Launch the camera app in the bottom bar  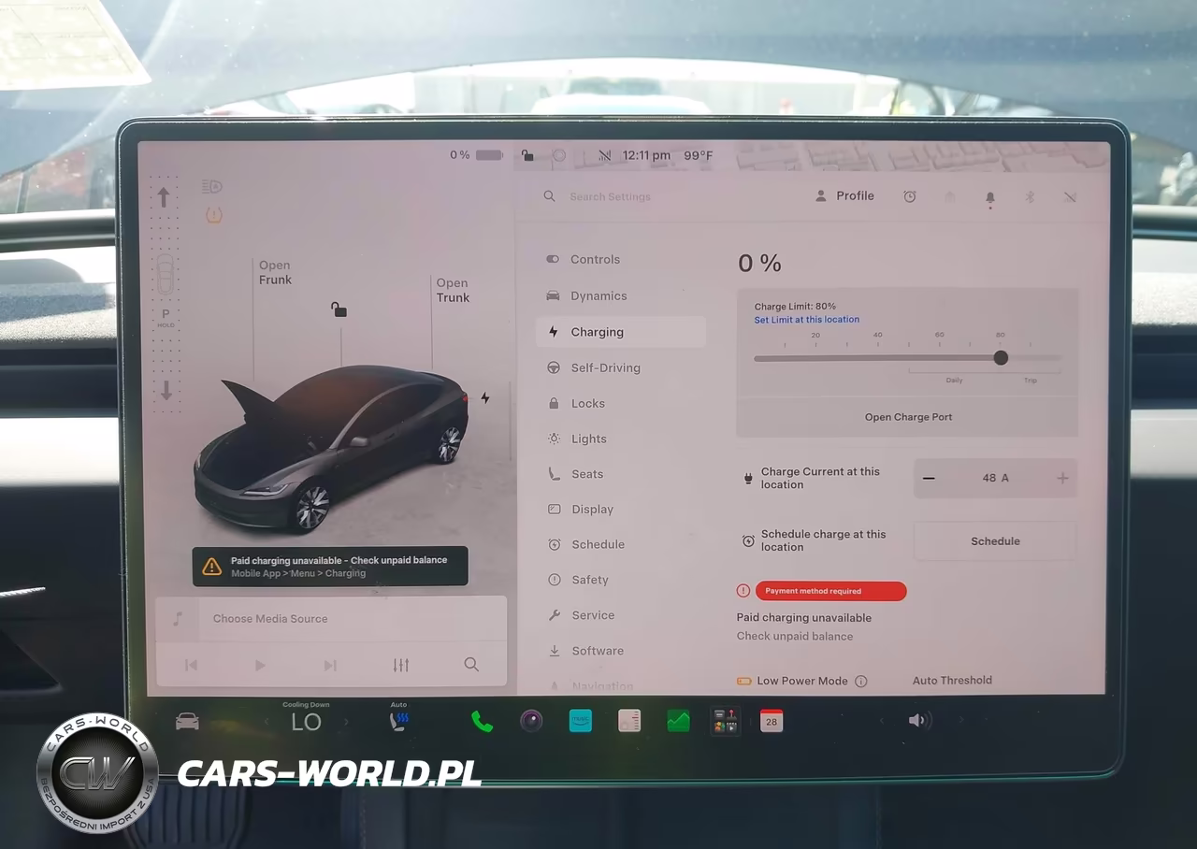531,721
